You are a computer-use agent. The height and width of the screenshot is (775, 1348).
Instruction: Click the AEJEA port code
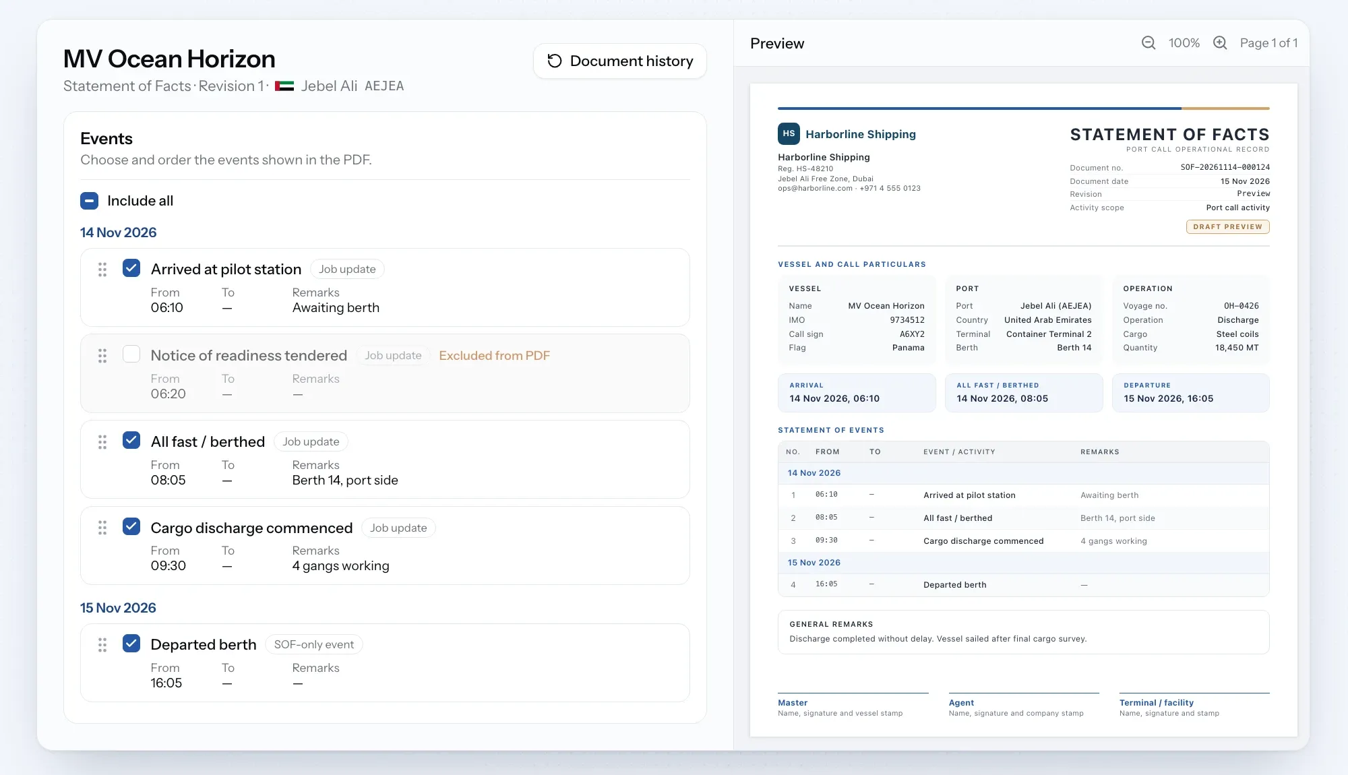coord(384,86)
